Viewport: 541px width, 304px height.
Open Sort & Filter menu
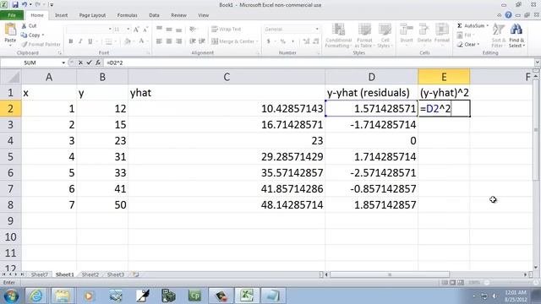(498, 35)
